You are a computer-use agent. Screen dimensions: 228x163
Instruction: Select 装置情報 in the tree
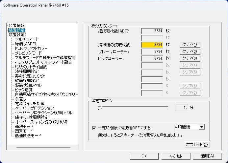16,25
